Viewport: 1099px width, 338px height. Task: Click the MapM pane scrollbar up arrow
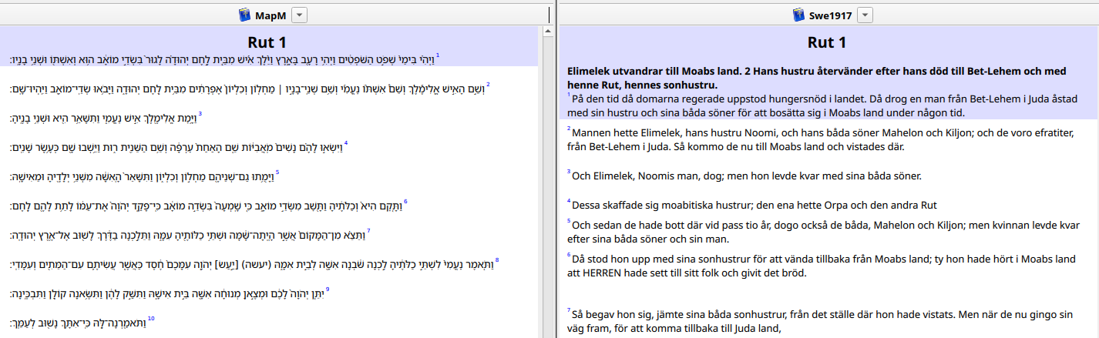click(x=548, y=32)
